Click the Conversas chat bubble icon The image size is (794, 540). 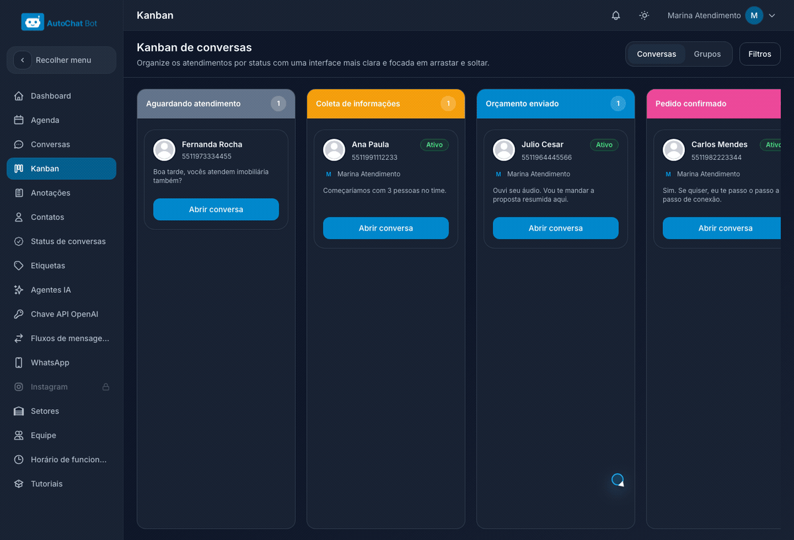click(19, 144)
